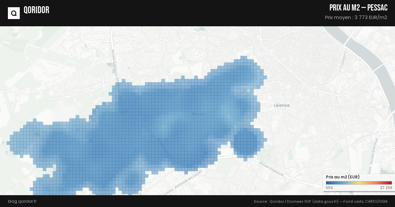Click the Pessac city label on the map
The height and width of the screenshot is (207, 395).
(x=199, y=114)
